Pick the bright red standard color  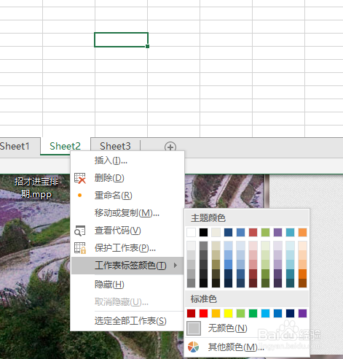203,313
